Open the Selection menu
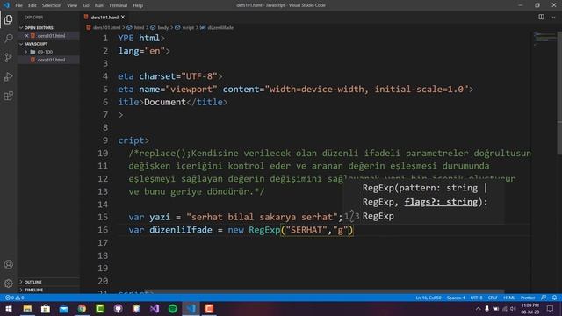Screen dimensions: 562x316 point(52,5)
